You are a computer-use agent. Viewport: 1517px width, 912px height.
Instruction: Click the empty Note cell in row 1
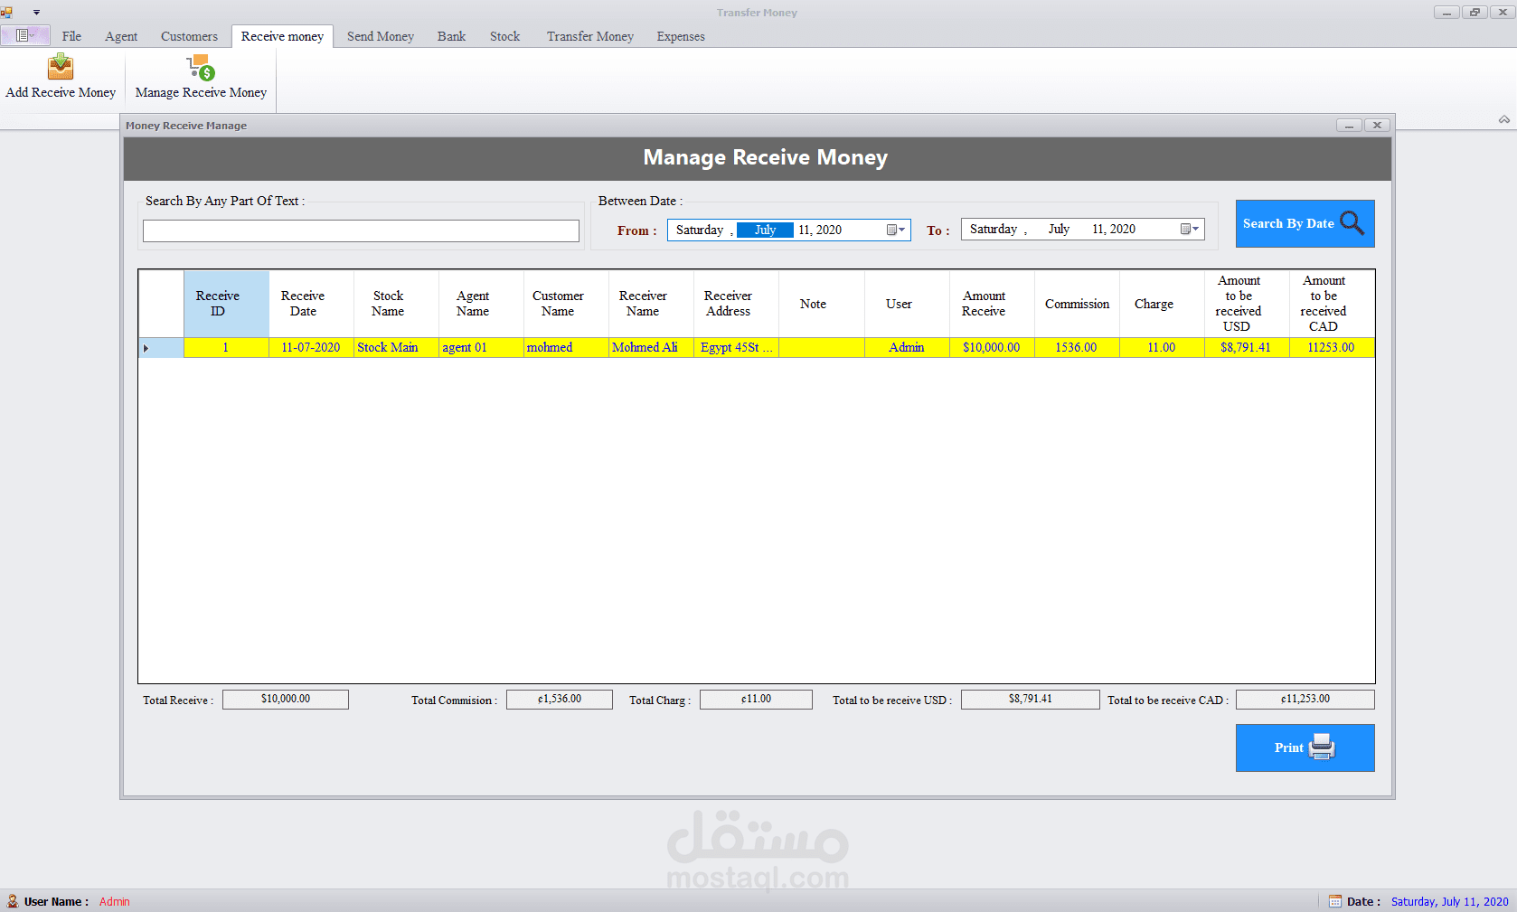821,348
